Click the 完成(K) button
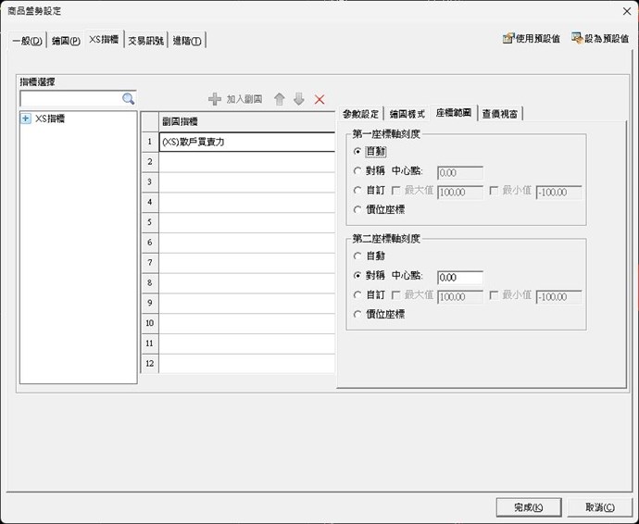Image resolution: width=639 pixels, height=524 pixels. pos(529,507)
